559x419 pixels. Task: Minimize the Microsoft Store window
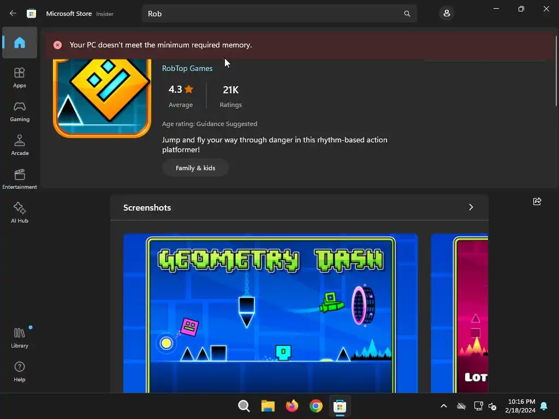pos(496,9)
